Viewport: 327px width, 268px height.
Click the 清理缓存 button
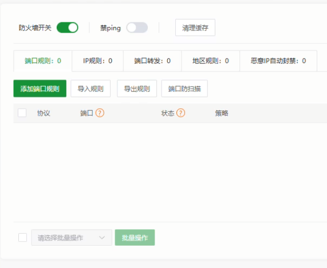click(x=195, y=27)
